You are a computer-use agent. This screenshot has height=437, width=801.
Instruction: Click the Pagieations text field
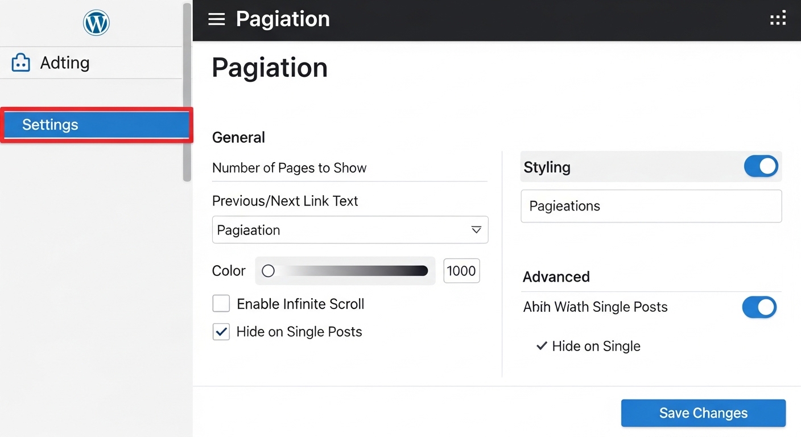coord(651,206)
